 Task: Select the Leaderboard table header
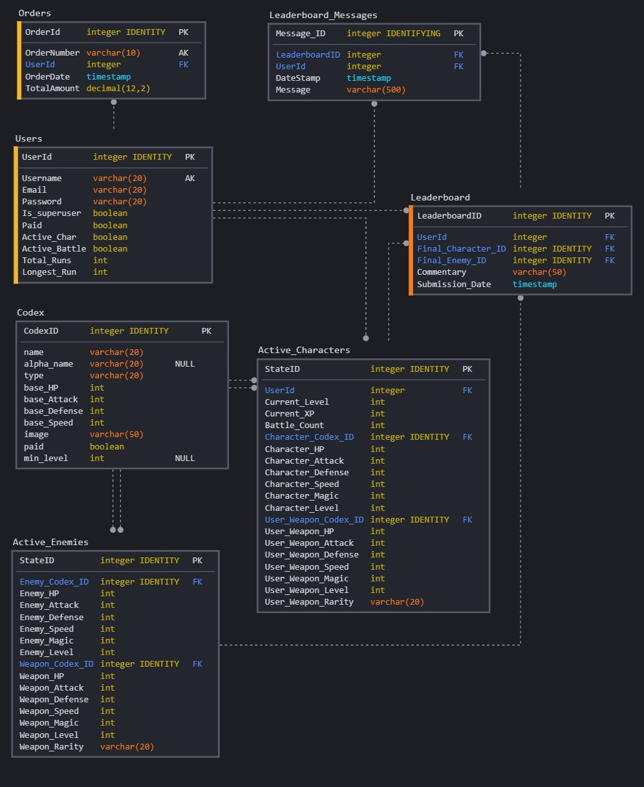tap(440, 197)
